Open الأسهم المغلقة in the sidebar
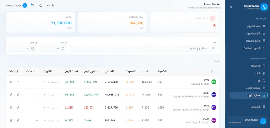The height and width of the screenshot is (128, 270). [x=248, y=48]
